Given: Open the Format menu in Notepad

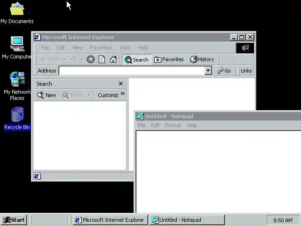Looking at the screenshot, I should tap(173, 125).
